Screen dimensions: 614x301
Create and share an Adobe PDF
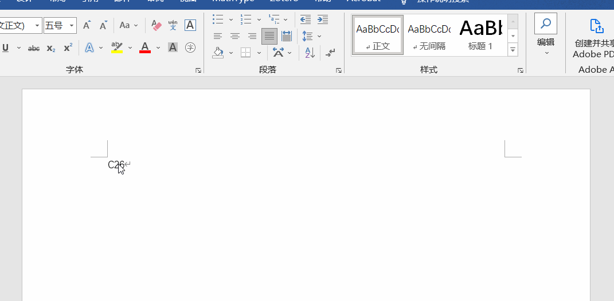point(595,39)
